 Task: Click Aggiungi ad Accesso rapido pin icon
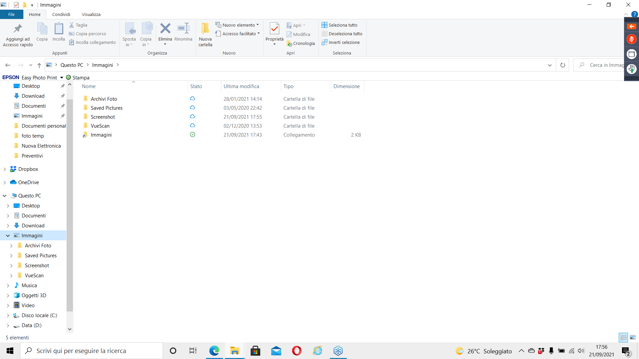point(18,29)
